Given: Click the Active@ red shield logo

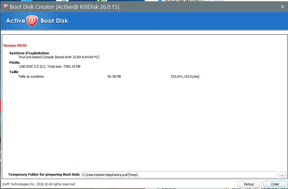Looking at the screenshot, I should [x=32, y=21].
